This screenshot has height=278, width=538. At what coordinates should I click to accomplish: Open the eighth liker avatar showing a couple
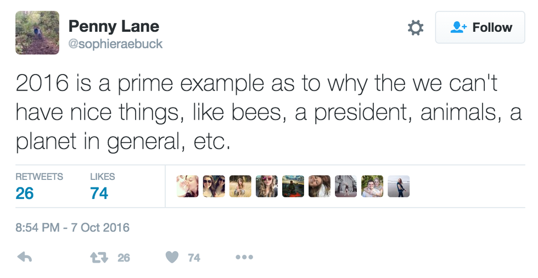[372, 186]
